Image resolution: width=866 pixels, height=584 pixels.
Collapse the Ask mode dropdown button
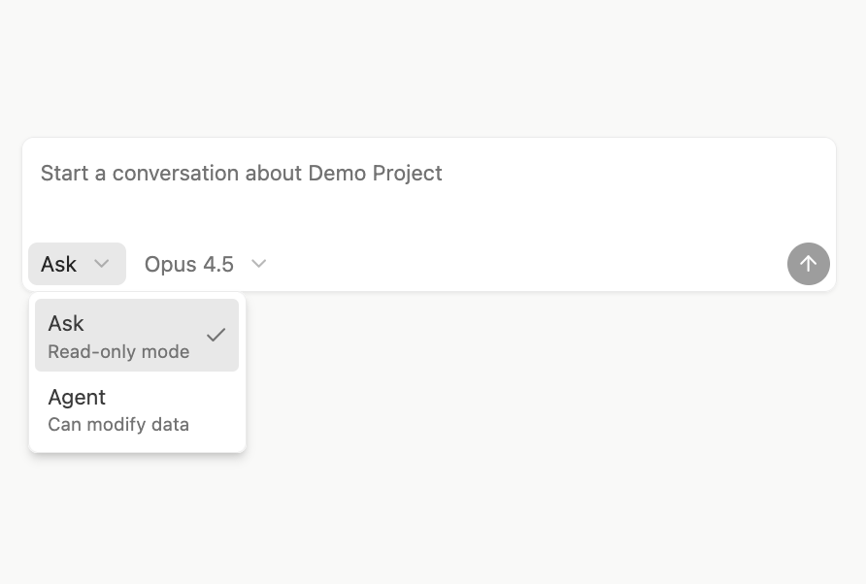coord(77,264)
